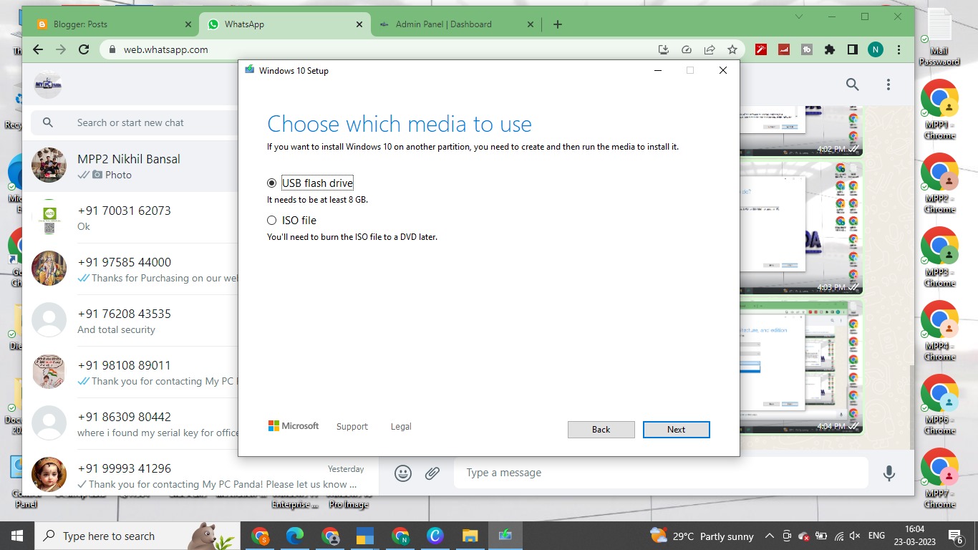Screen dimensions: 978x550
Task: Open the emoji picker in WhatsApp
Action: coord(403,473)
